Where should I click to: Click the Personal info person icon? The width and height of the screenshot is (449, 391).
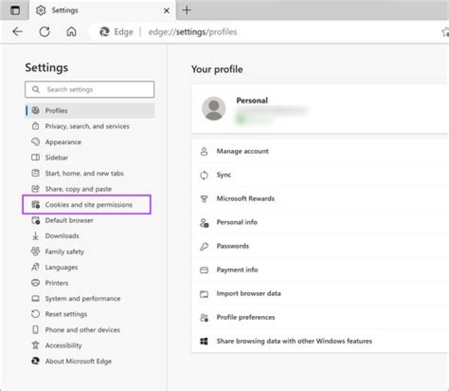[204, 222]
